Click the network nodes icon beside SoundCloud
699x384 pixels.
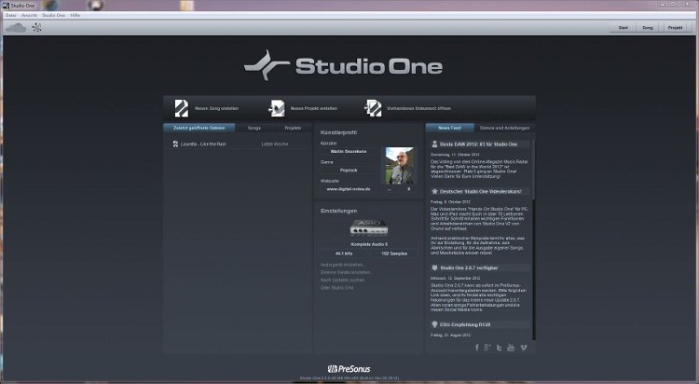(37, 28)
